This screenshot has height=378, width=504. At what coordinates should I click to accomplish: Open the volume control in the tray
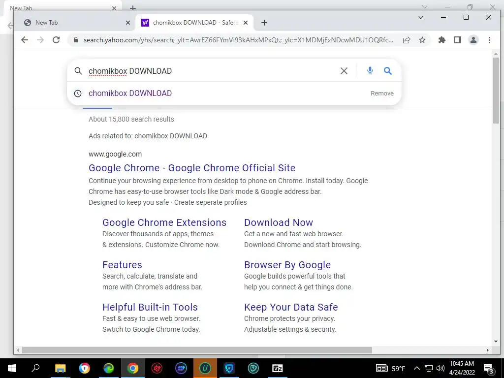[x=441, y=368]
